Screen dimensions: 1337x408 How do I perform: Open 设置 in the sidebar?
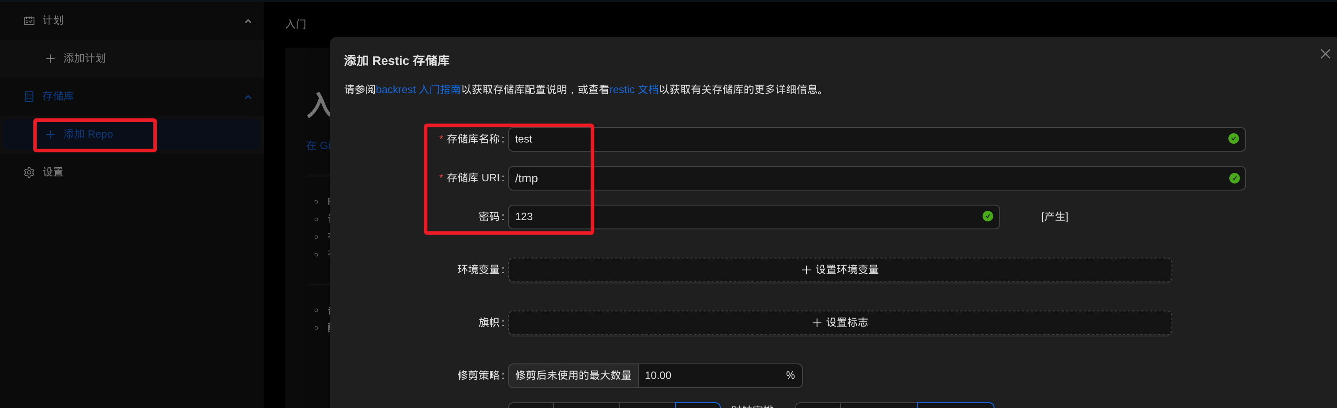click(x=53, y=172)
